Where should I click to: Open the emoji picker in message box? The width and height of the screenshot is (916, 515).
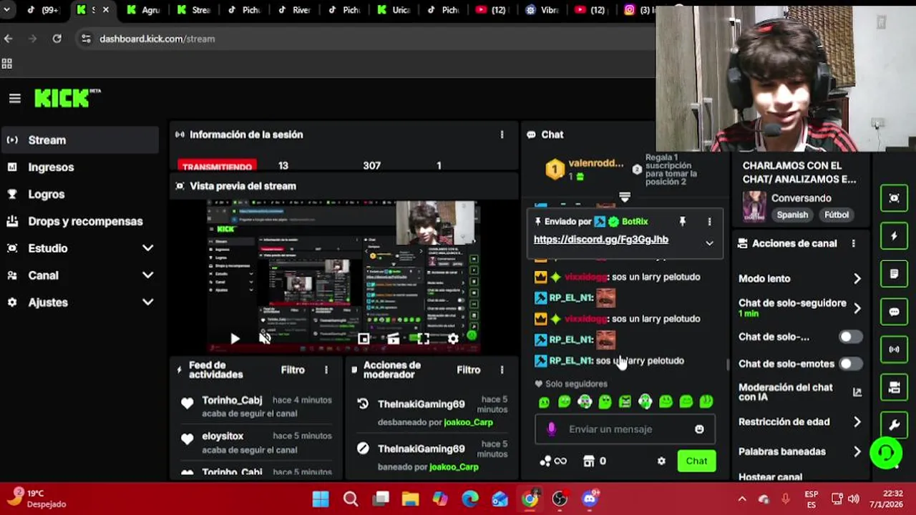click(x=699, y=429)
